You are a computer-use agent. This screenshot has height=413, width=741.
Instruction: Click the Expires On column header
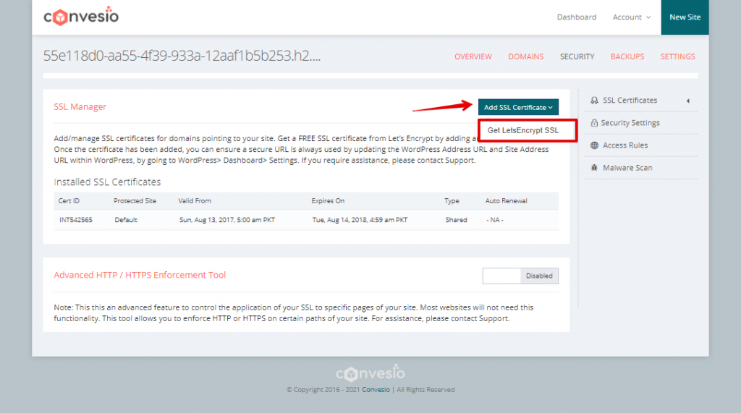[x=328, y=201]
